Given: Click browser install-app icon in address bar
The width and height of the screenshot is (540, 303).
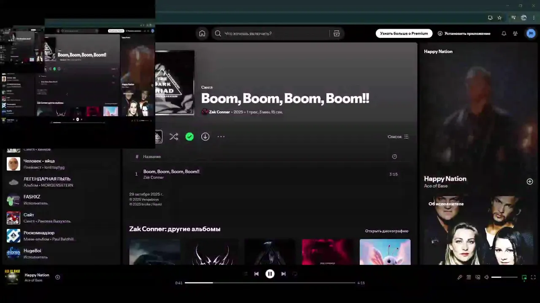Looking at the screenshot, I should coord(490,18).
